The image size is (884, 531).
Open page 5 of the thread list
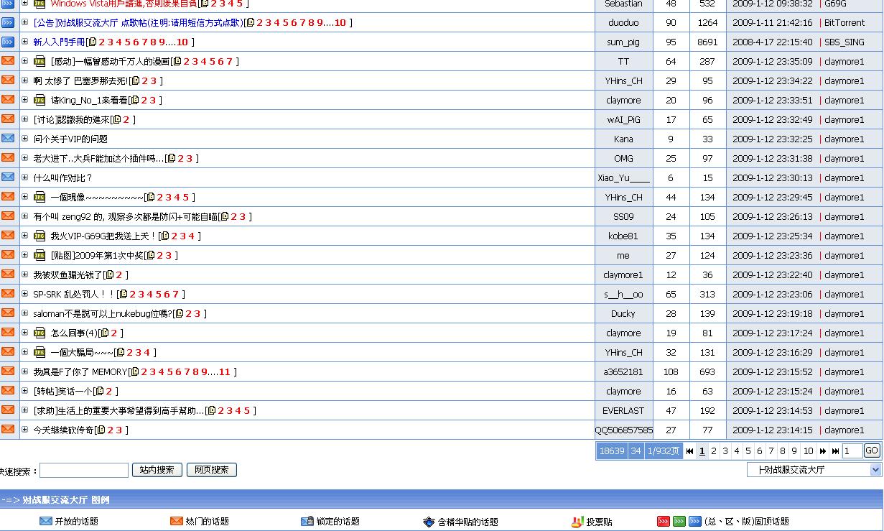pos(748,451)
